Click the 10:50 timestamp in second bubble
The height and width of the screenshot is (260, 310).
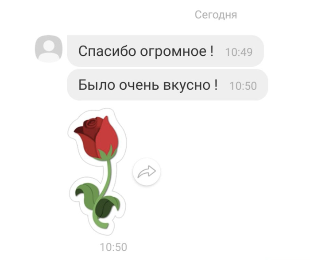pyautogui.click(x=243, y=86)
